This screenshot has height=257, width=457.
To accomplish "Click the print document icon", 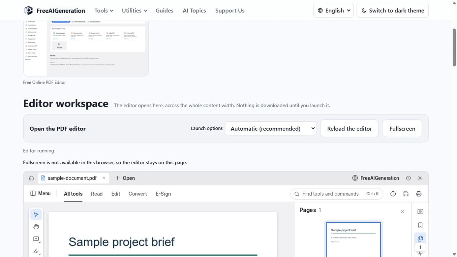I will [x=419, y=194].
